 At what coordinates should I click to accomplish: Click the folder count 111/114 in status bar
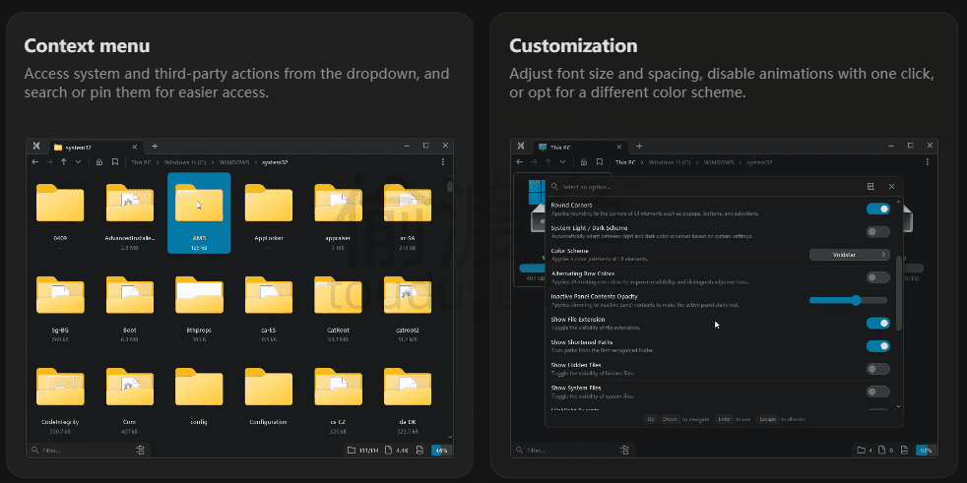(x=362, y=451)
